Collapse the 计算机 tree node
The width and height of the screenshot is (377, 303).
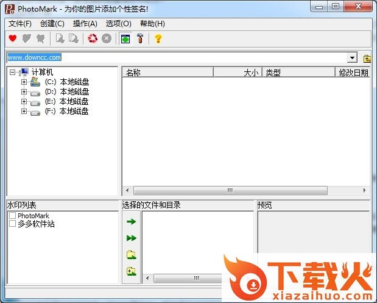click(x=13, y=72)
